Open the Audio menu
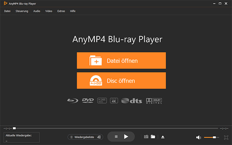Image resolution: width=232 pixels, height=145 pixels. point(37,11)
